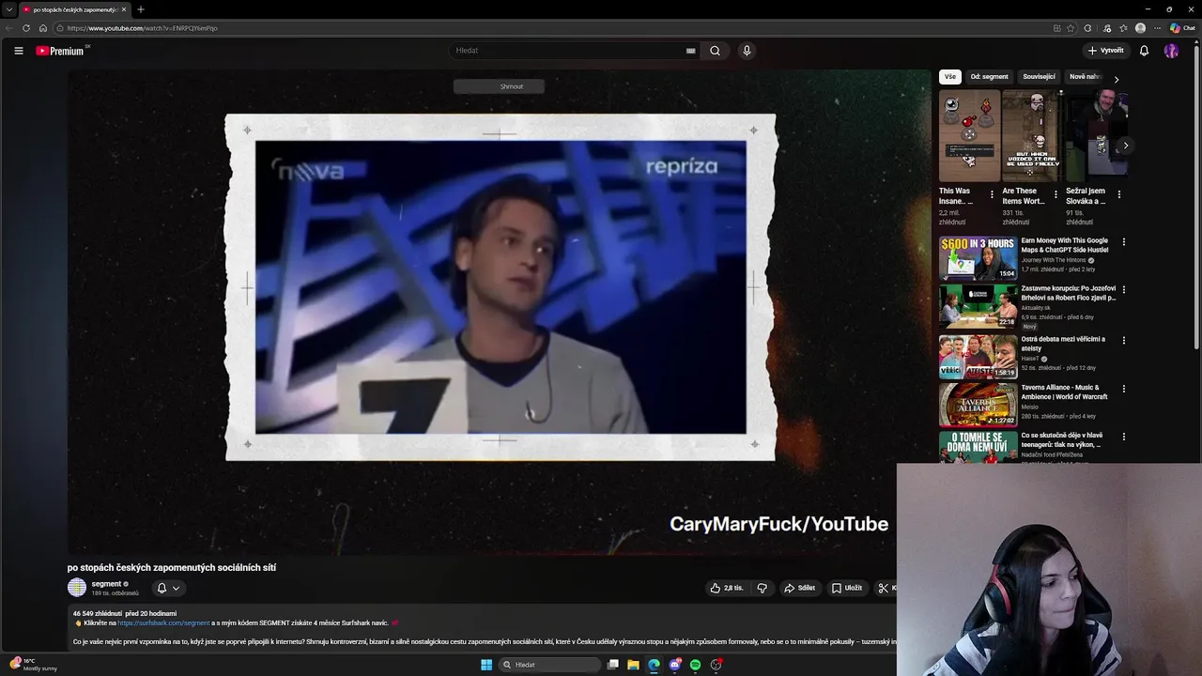Open the YouTube account avatar menu

pyautogui.click(x=1171, y=51)
